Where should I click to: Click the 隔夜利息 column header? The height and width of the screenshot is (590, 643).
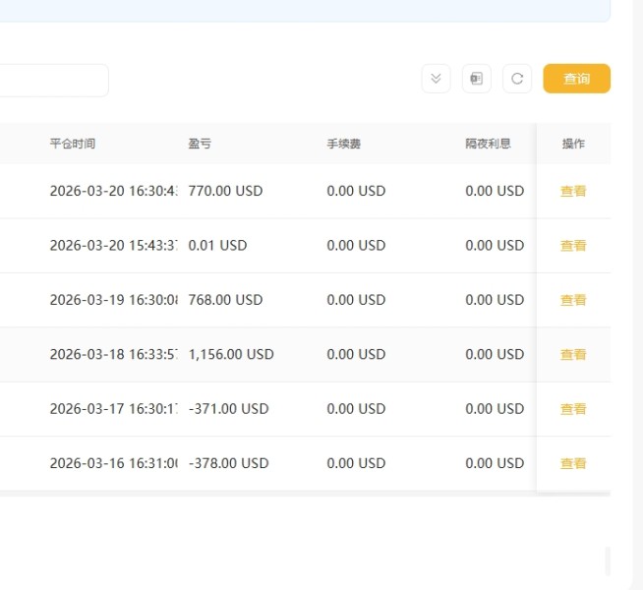(488, 144)
